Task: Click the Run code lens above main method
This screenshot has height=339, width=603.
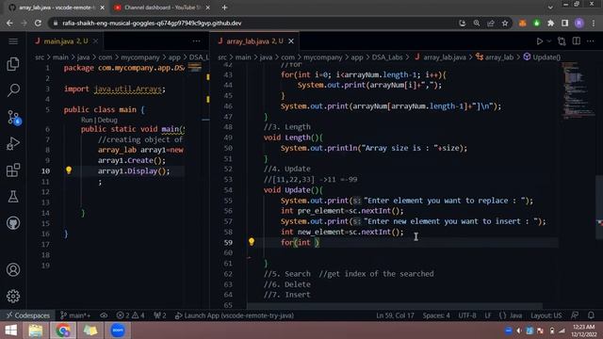Action: [87, 120]
